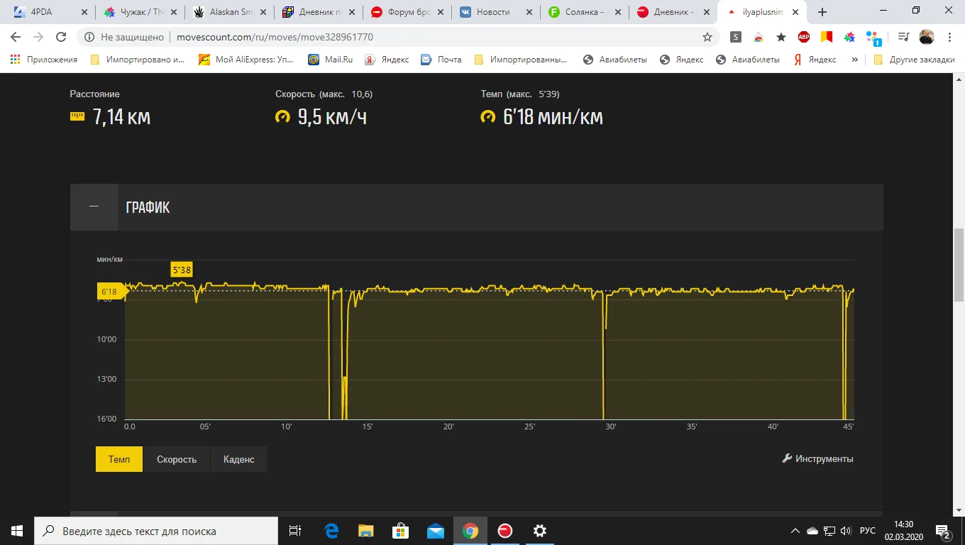Click the ABP Adblock Plus extension icon

pos(804,37)
